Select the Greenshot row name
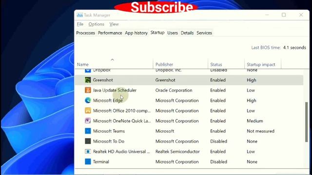The image size is (312, 175). coord(103,80)
